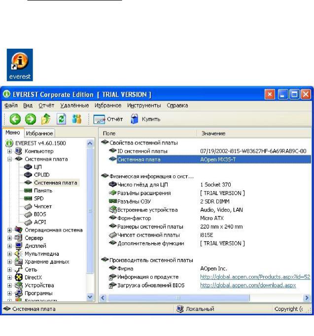
Task: Select the ЦП item in tree
Action: pyautogui.click(x=38, y=167)
